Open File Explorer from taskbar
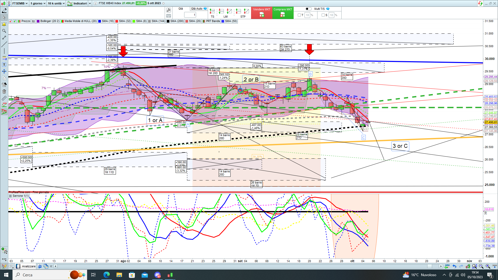This screenshot has width=498, height=280. click(x=119, y=275)
